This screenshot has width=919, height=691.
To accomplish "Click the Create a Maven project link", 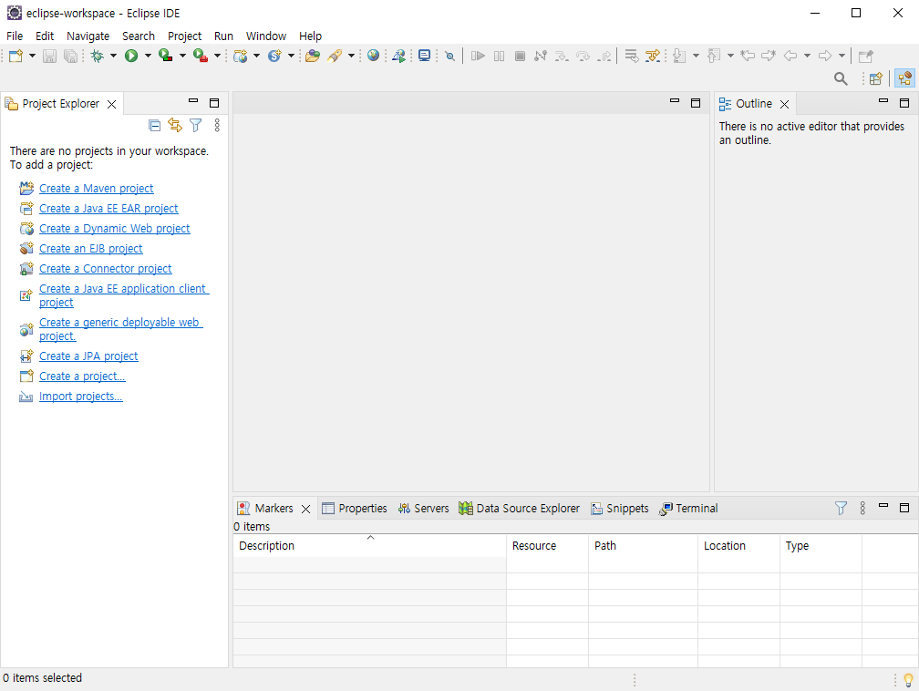I will 96,188.
